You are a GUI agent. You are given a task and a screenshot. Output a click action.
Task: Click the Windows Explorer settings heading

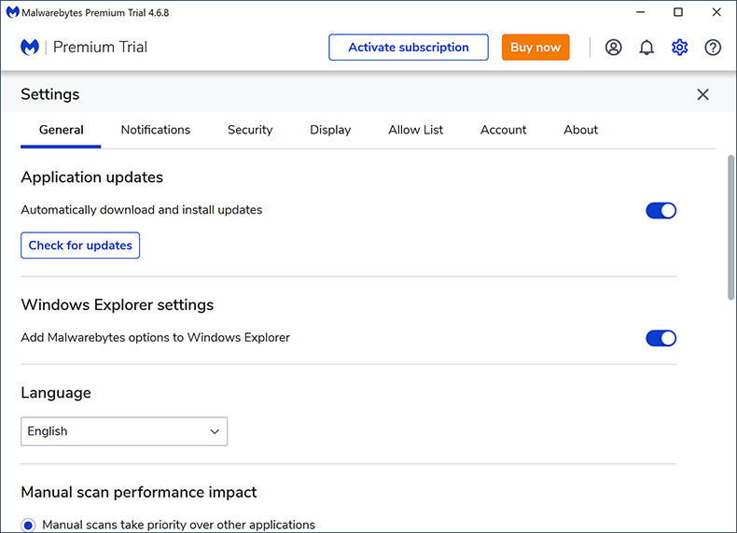tap(117, 305)
